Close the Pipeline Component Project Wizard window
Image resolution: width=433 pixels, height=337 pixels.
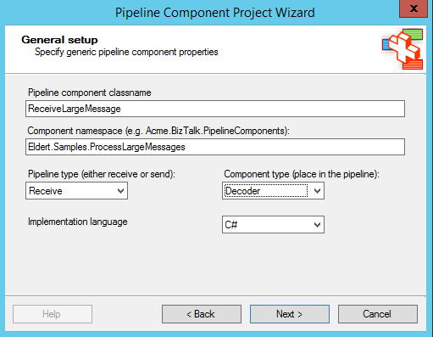coord(414,8)
